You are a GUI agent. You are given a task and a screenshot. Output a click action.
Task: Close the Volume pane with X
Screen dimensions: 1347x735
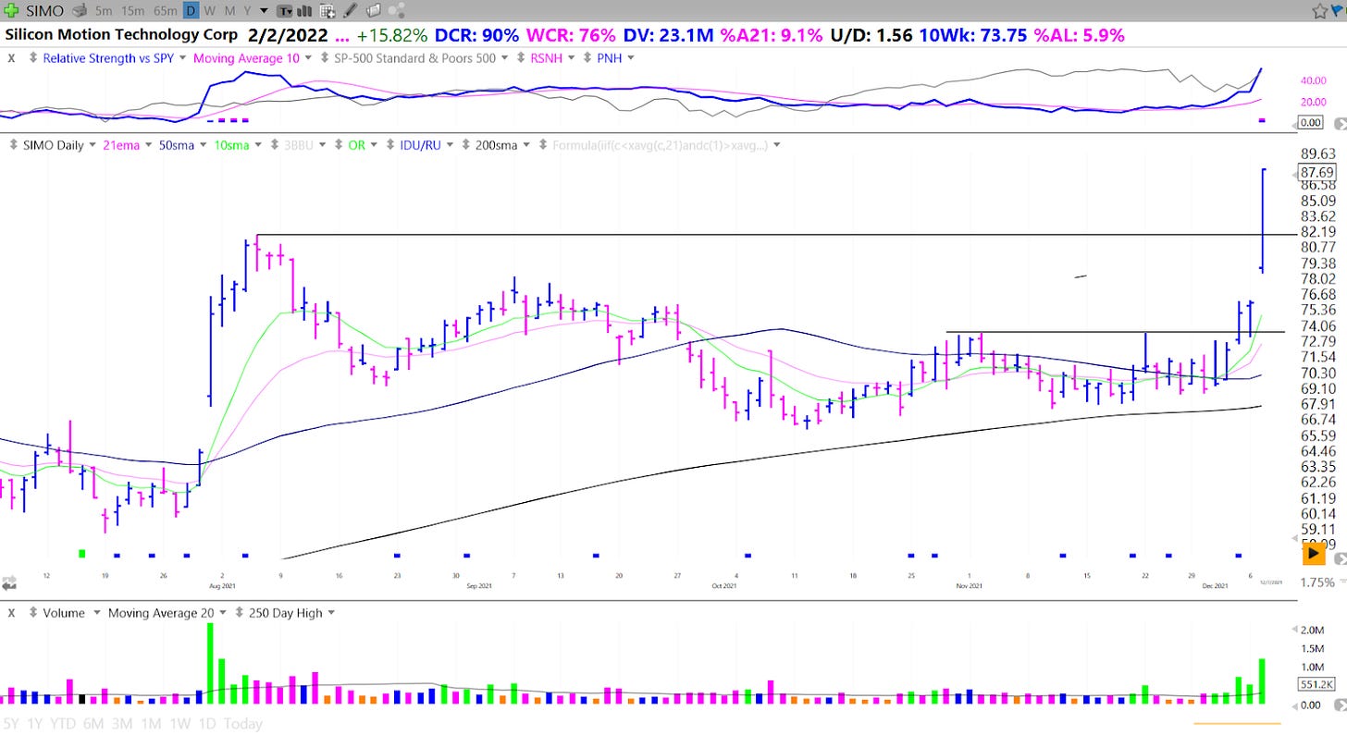[x=11, y=613]
